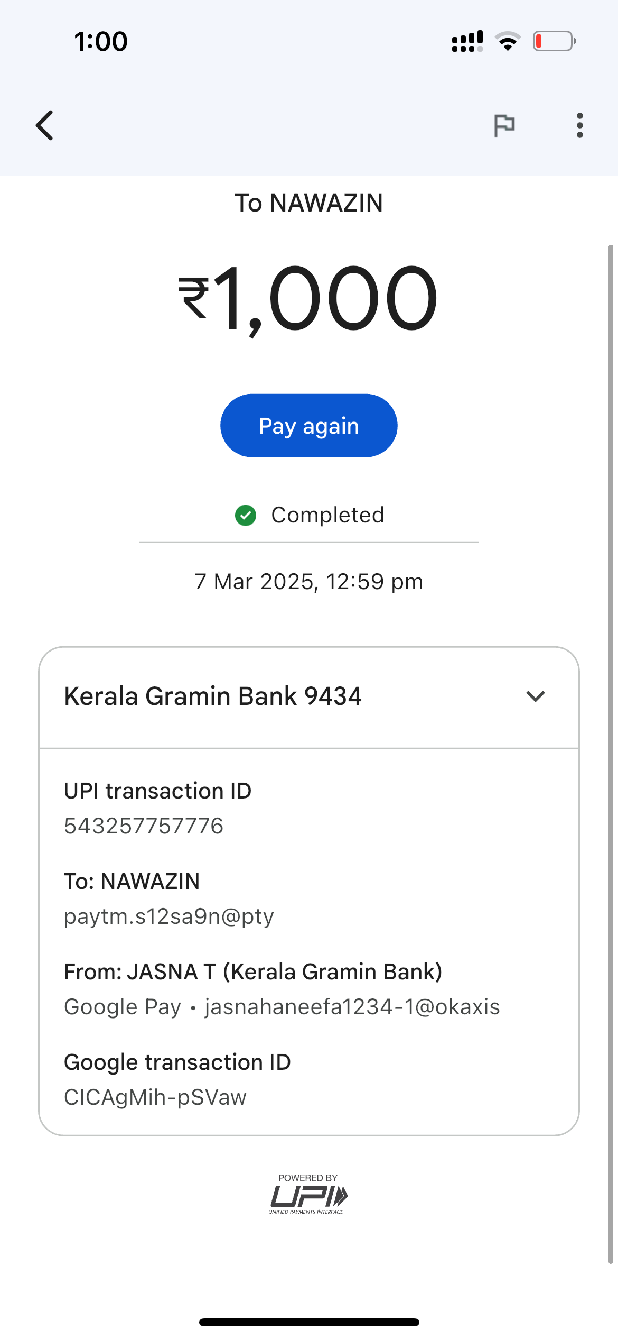Tap the Google transaction ID value

coord(155,1097)
